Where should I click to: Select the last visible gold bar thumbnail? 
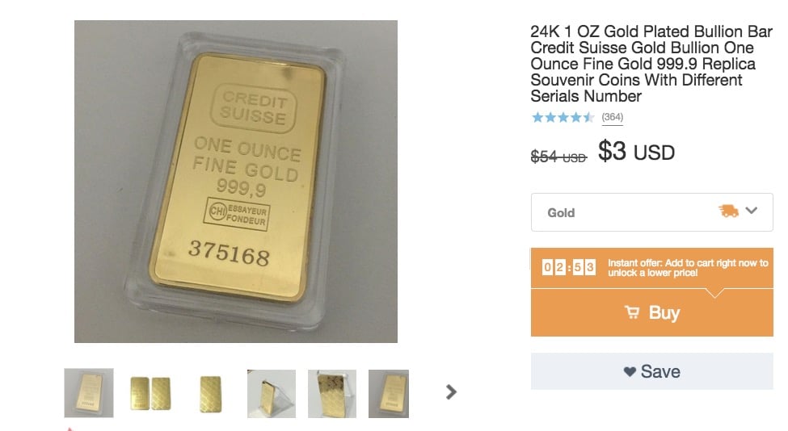pyautogui.click(x=389, y=394)
